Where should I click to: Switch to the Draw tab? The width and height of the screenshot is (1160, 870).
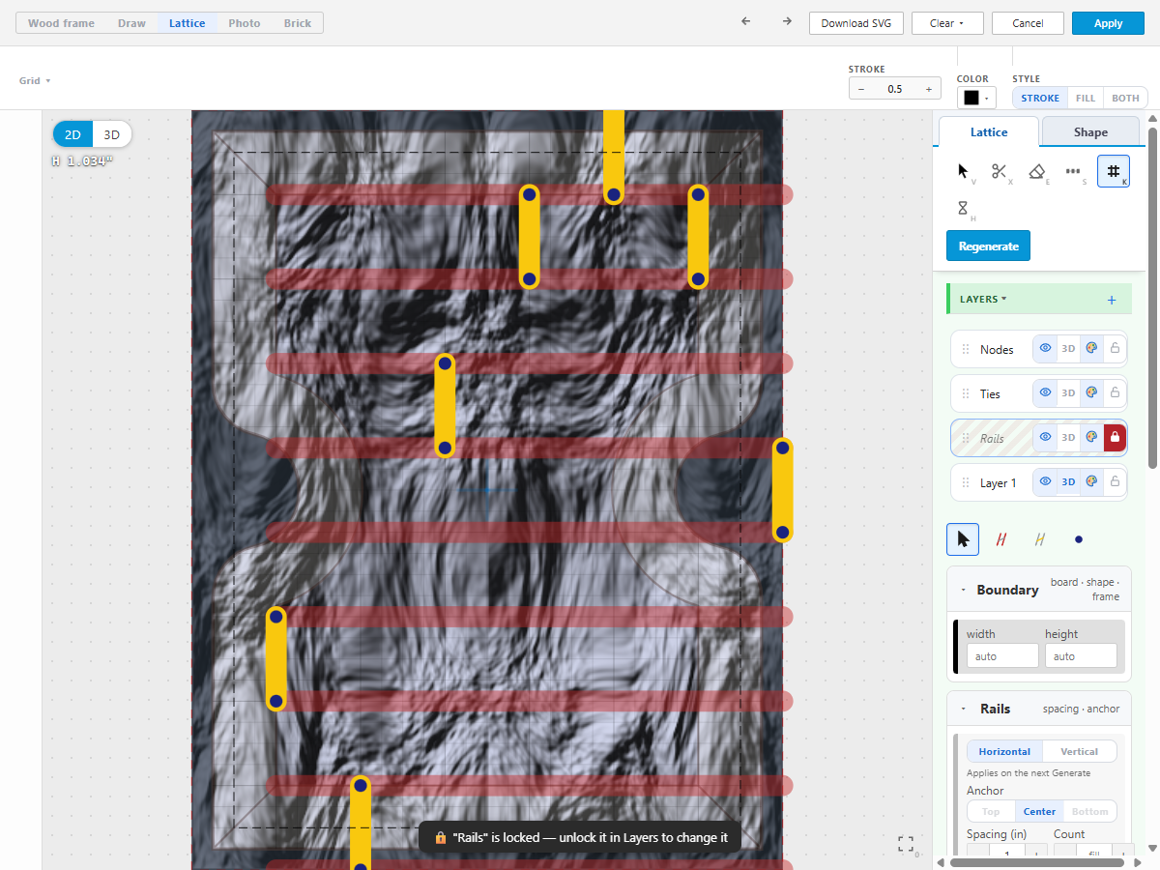(x=131, y=23)
